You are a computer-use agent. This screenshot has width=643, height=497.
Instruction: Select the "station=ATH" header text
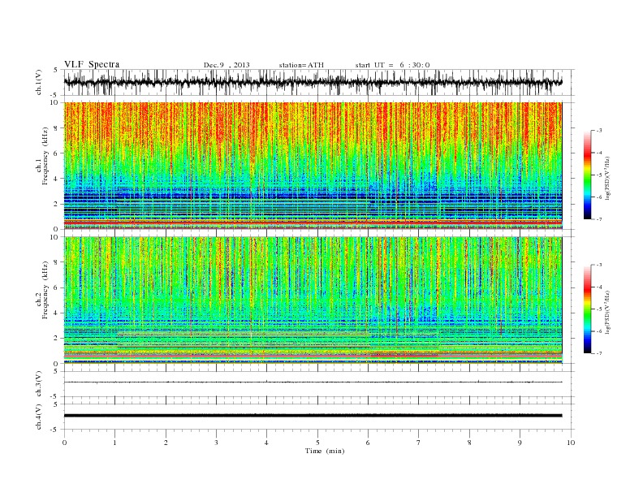pos(301,65)
